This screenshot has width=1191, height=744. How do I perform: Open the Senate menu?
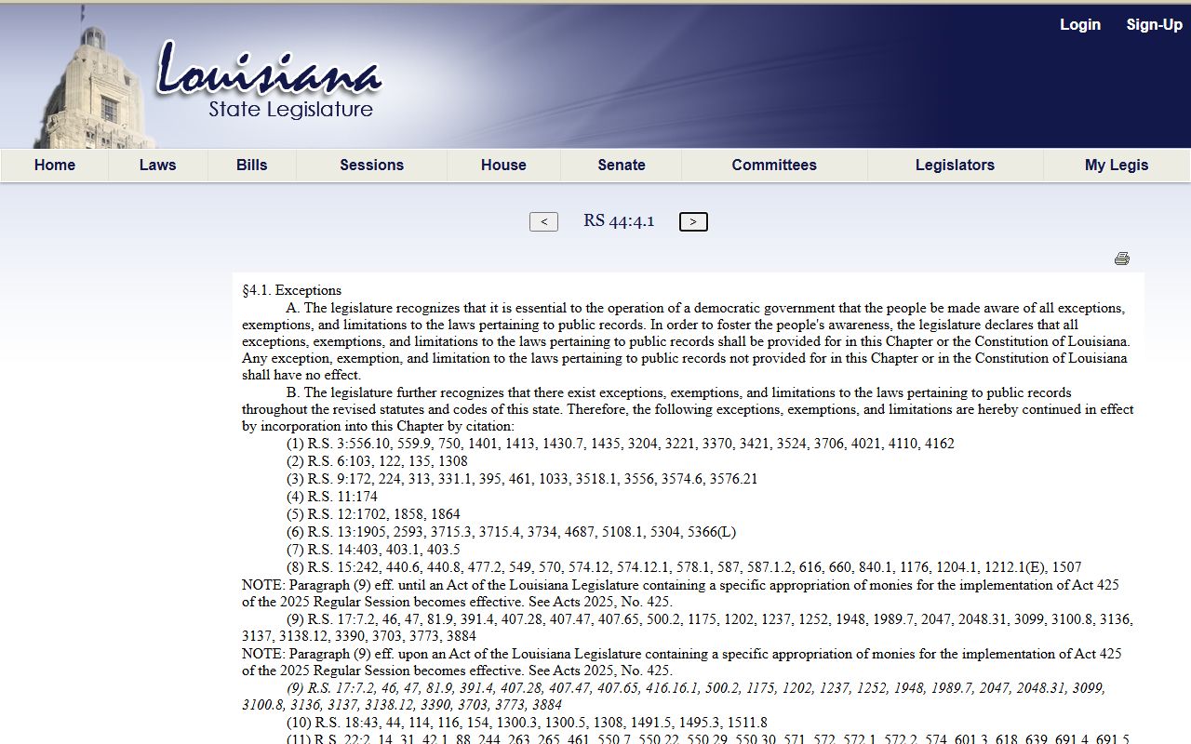(x=622, y=165)
